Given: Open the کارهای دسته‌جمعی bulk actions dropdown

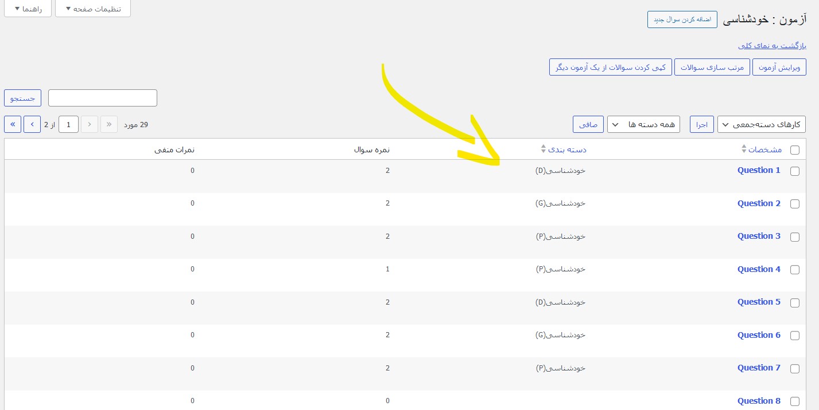Looking at the screenshot, I should pos(761,124).
